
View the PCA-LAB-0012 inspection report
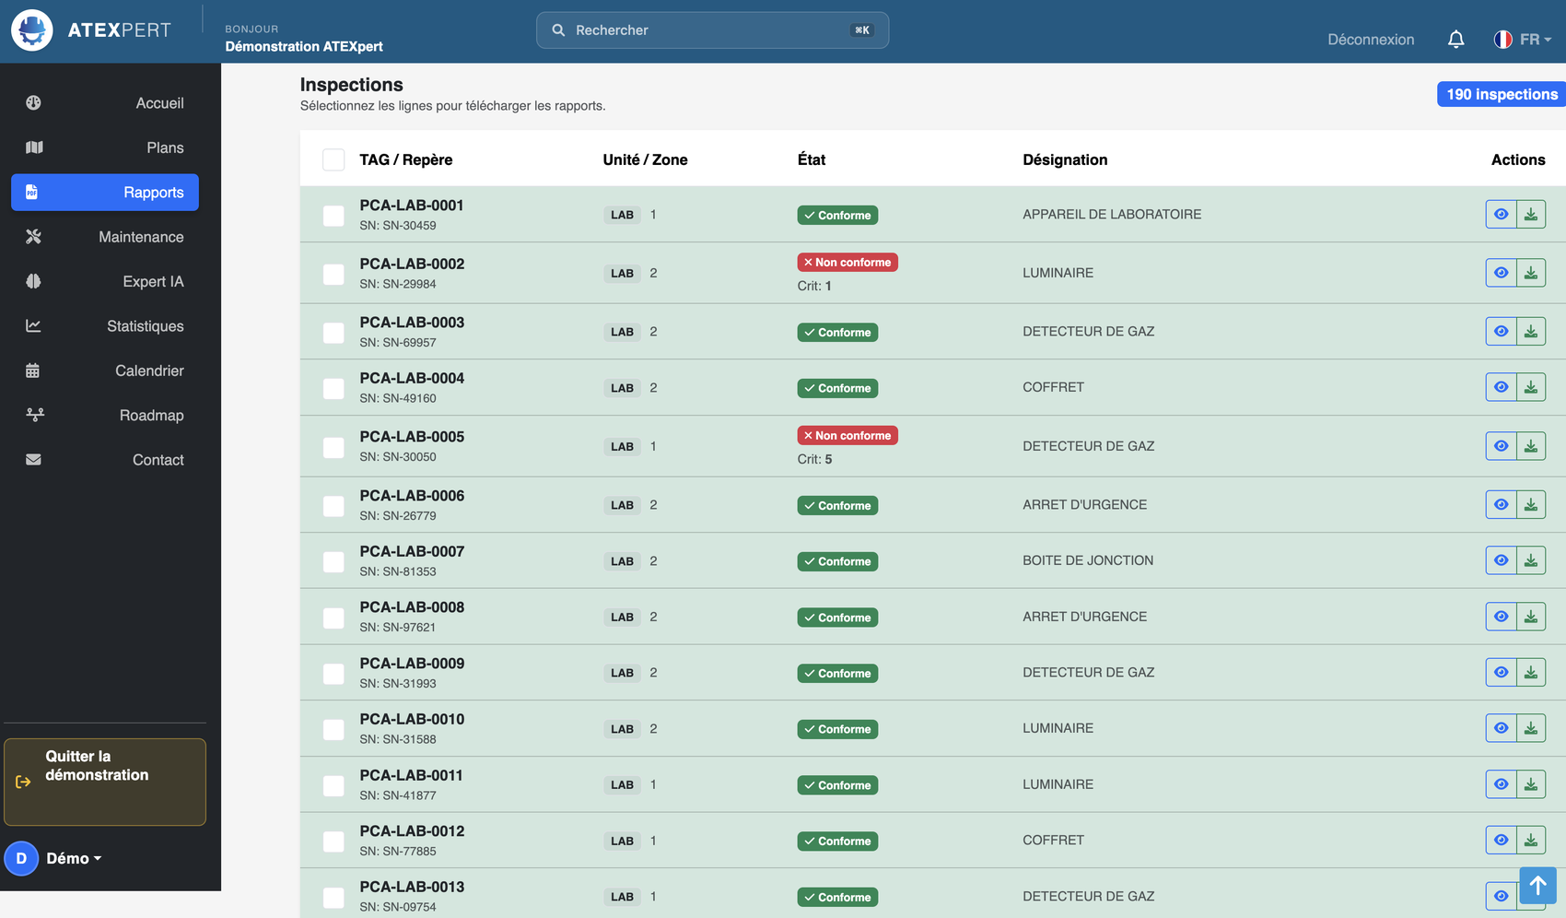click(x=1501, y=841)
